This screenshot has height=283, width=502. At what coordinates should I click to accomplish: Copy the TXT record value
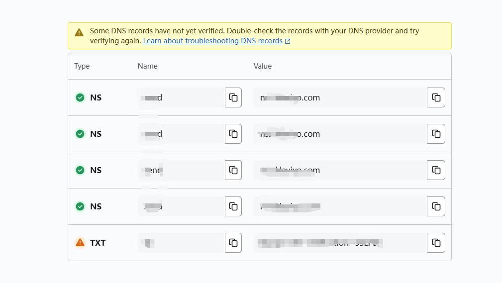coord(436,243)
